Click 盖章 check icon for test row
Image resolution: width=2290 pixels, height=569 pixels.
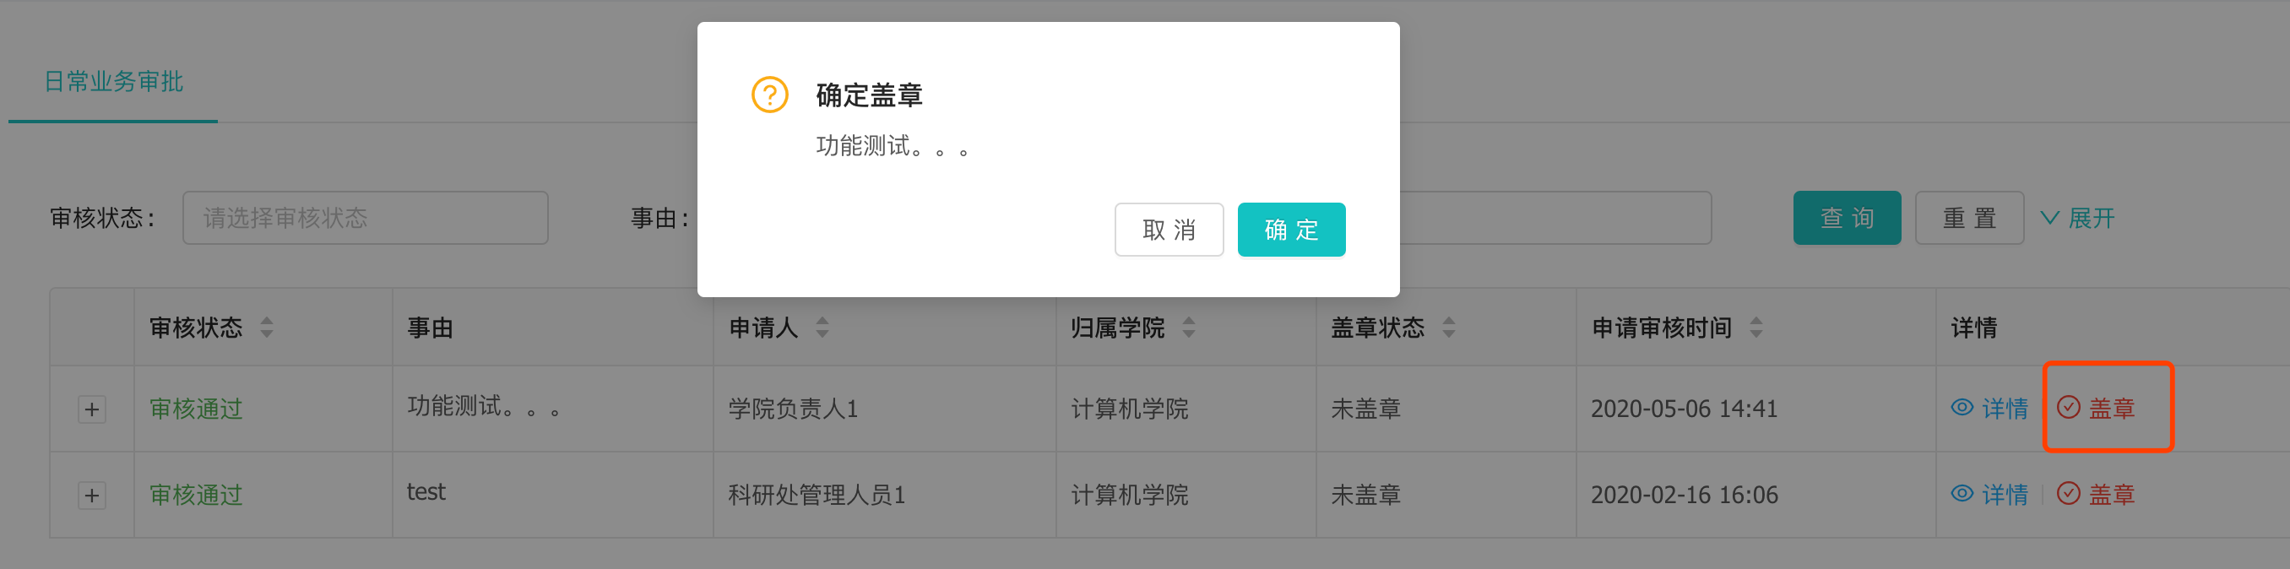click(x=2069, y=493)
